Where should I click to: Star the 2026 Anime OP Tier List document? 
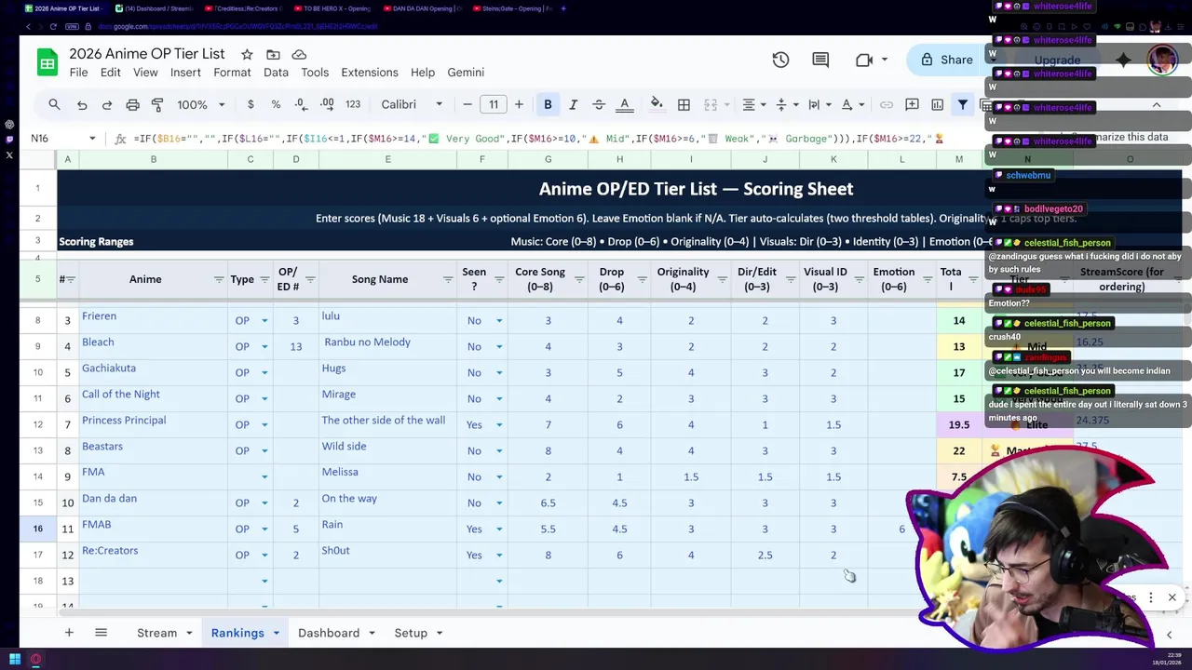point(247,55)
